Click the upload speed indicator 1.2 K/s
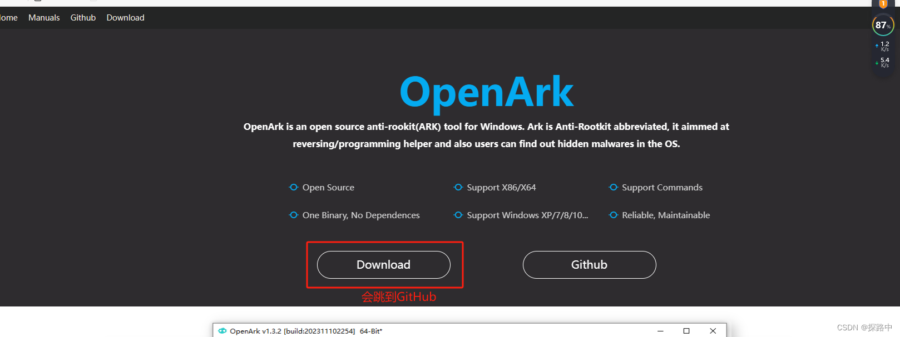The height and width of the screenshot is (337, 900). click(883, 46)
